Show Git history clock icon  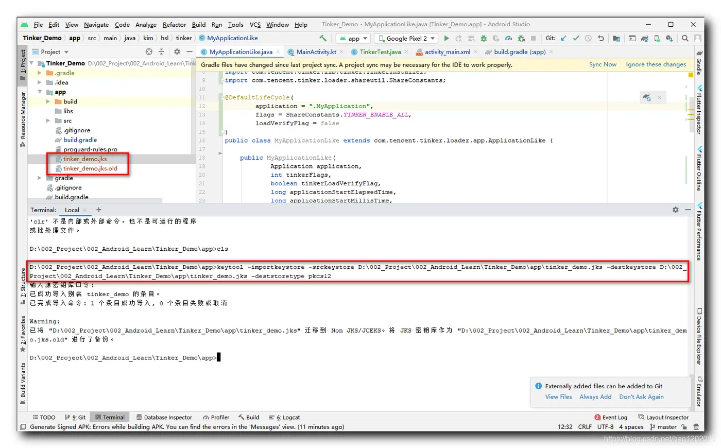[588, 38]
